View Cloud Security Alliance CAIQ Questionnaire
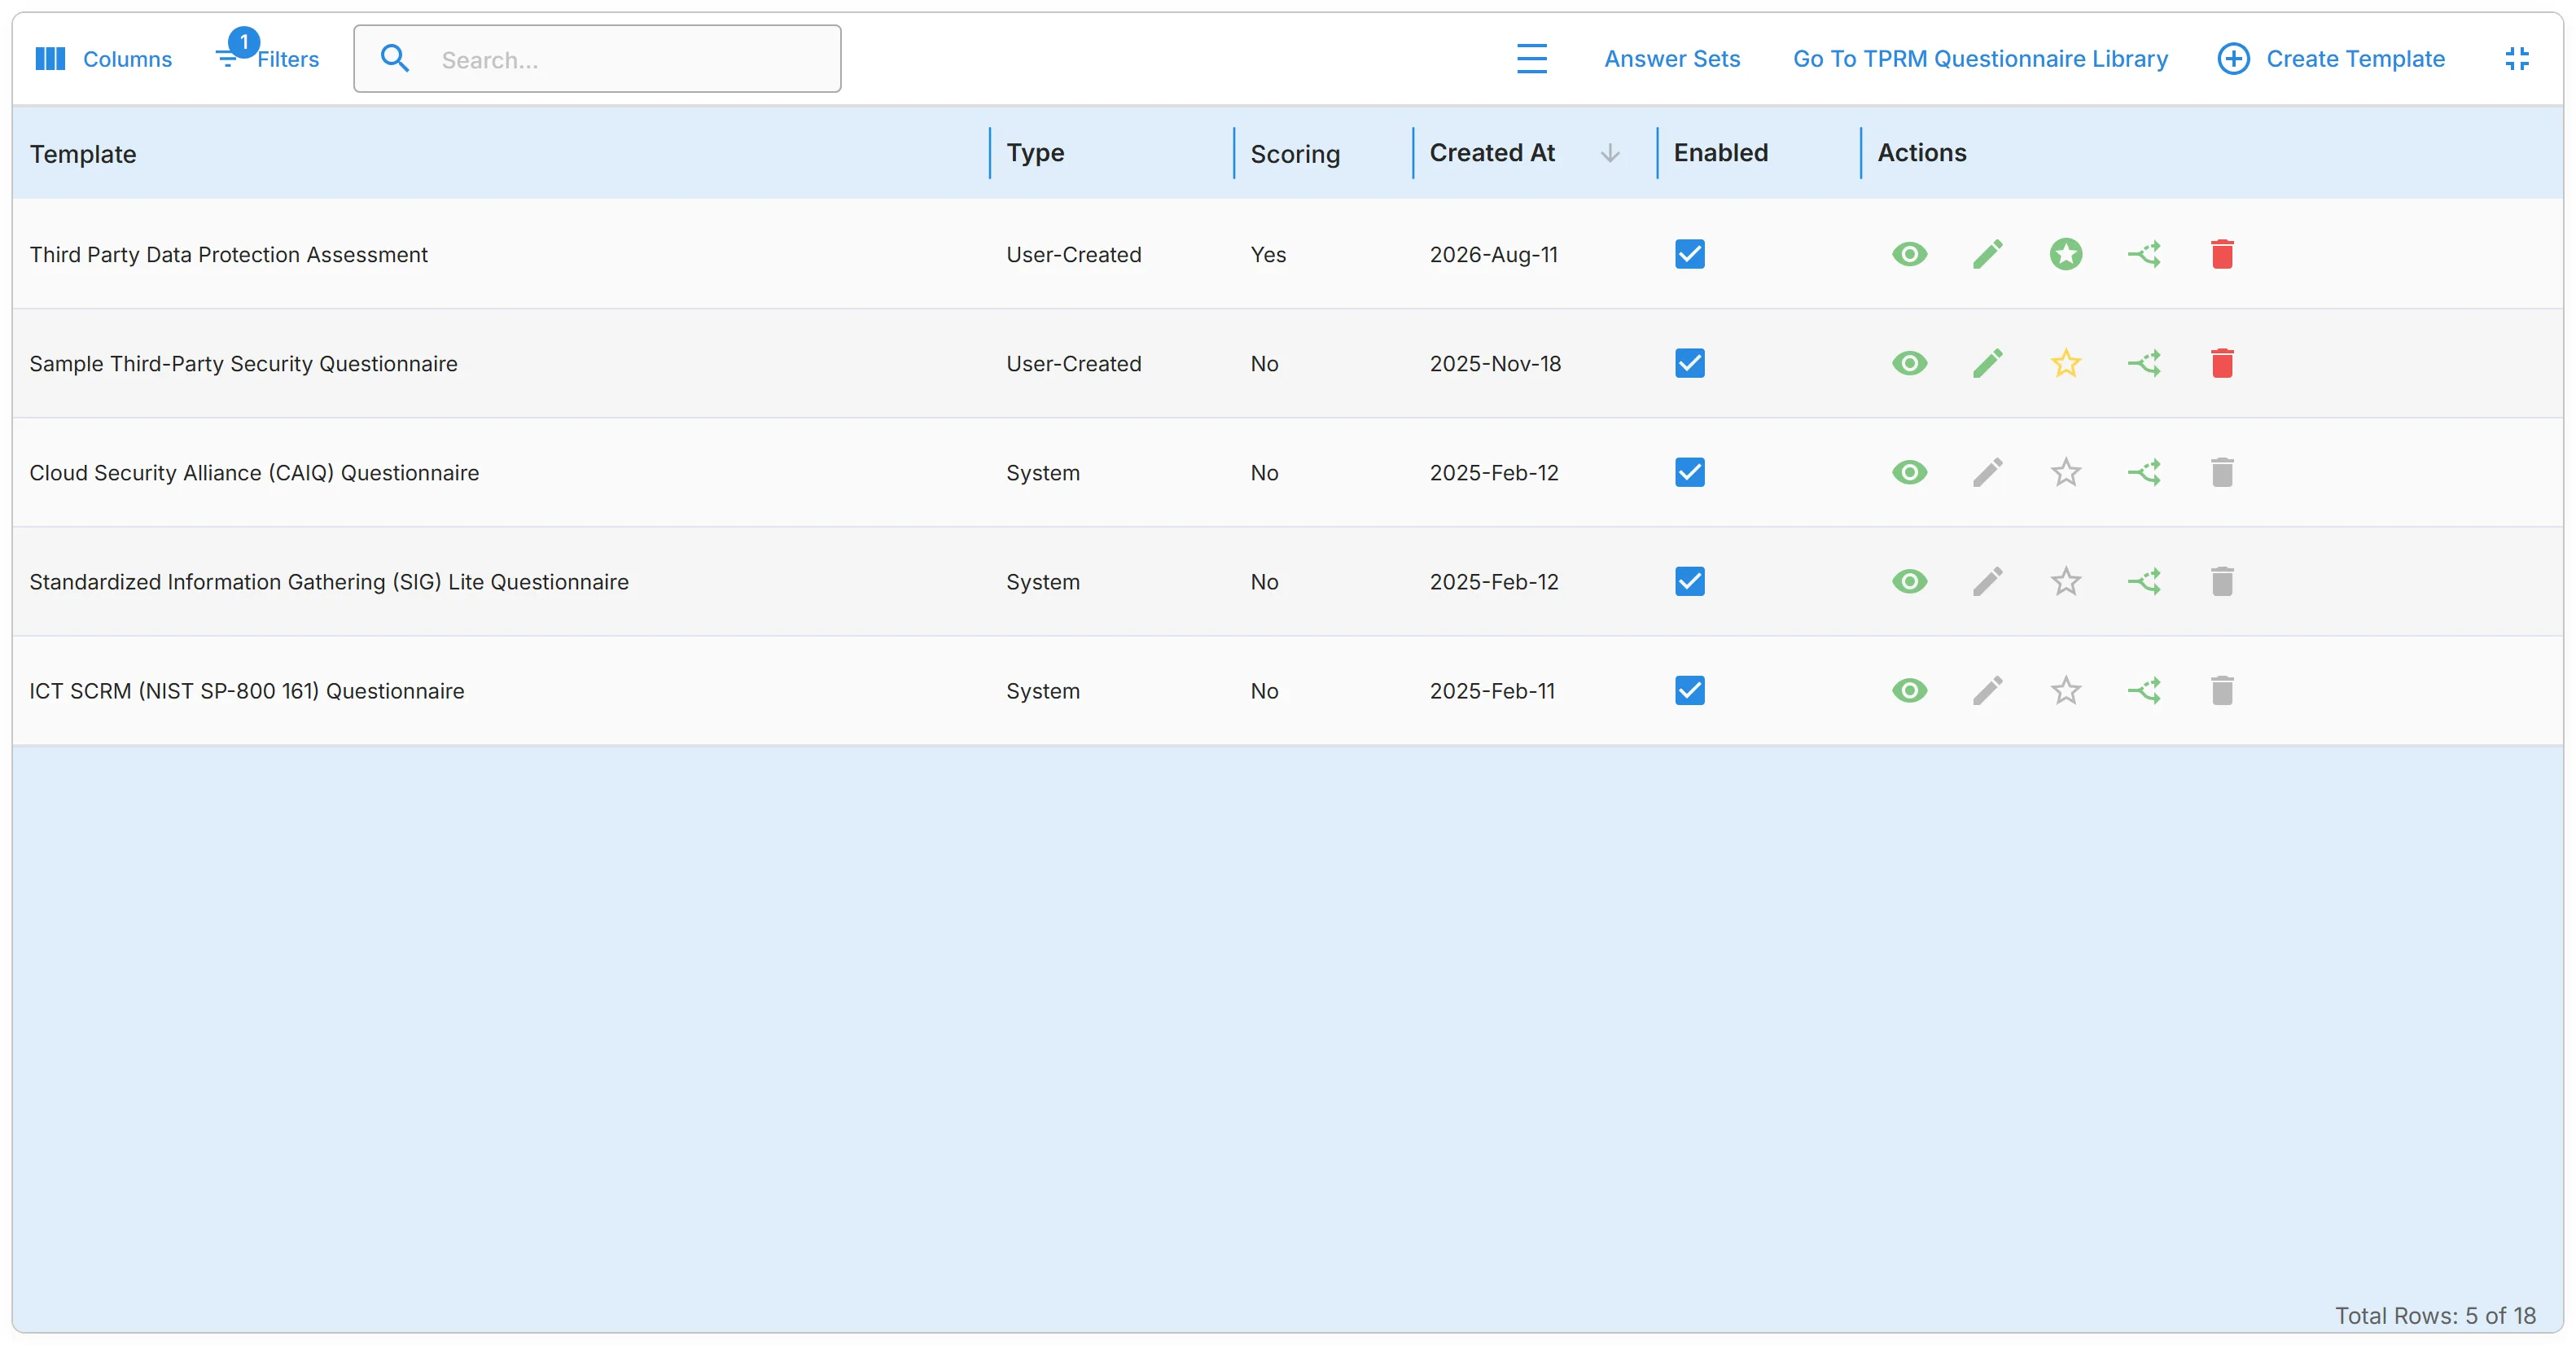This screenshot has height=1345, width=2576. (x=1909, y=472)
